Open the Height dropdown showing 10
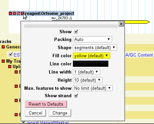This screenshot has width=154, height=124. (x=88, y=80)
